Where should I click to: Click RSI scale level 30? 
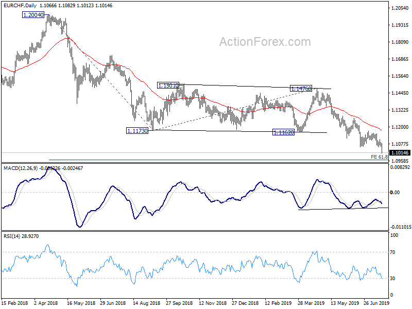392,279
